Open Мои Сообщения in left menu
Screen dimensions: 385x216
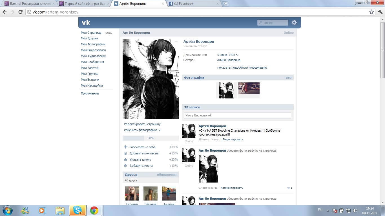[92, 62]
